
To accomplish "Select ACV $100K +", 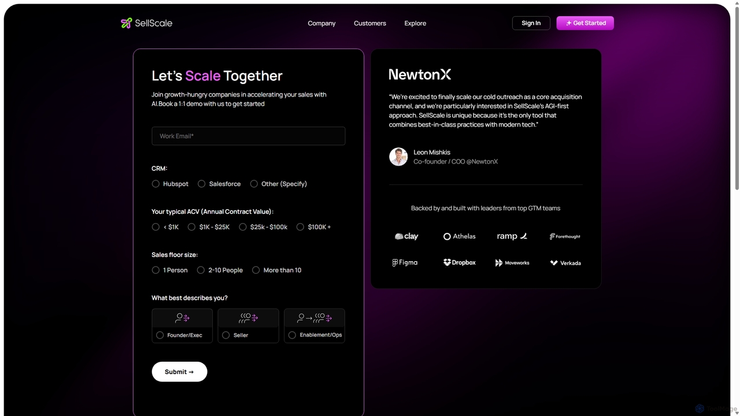I will click(300, 227).
